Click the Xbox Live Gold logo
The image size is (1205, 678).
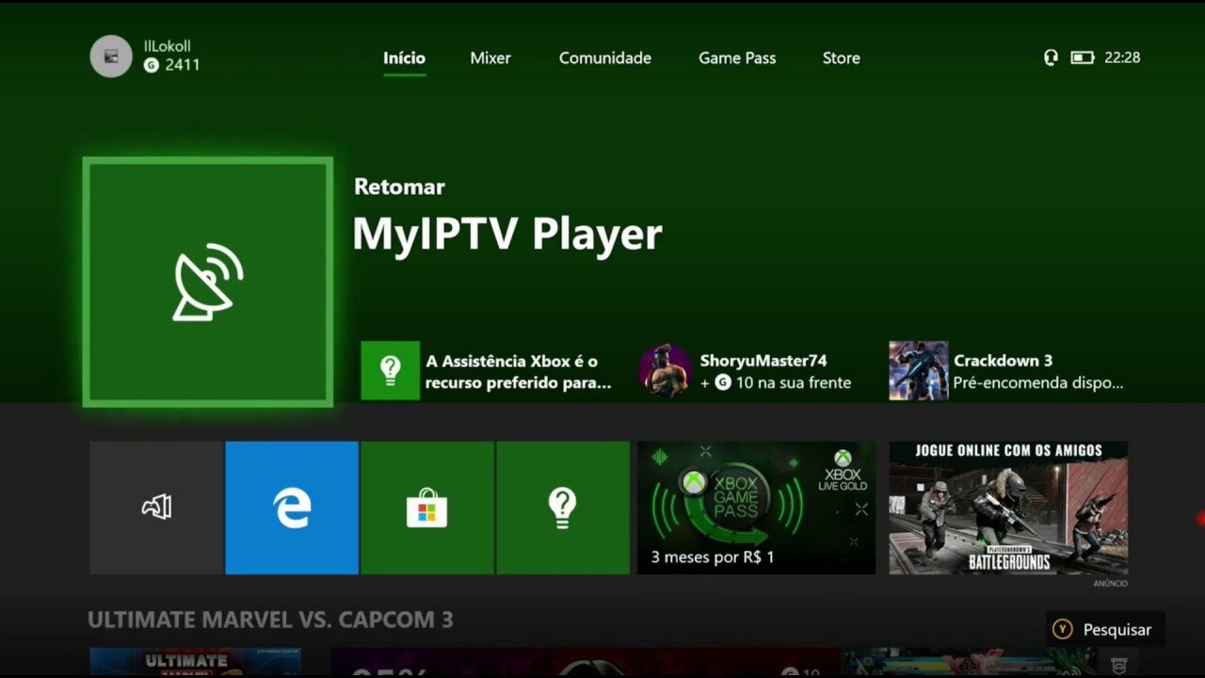843,469
